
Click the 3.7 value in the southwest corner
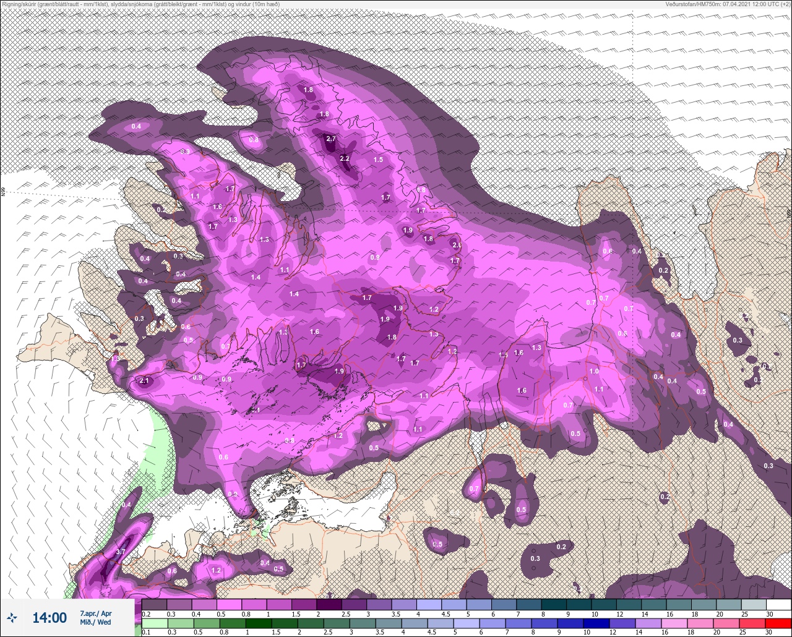[x=121, y=552]
